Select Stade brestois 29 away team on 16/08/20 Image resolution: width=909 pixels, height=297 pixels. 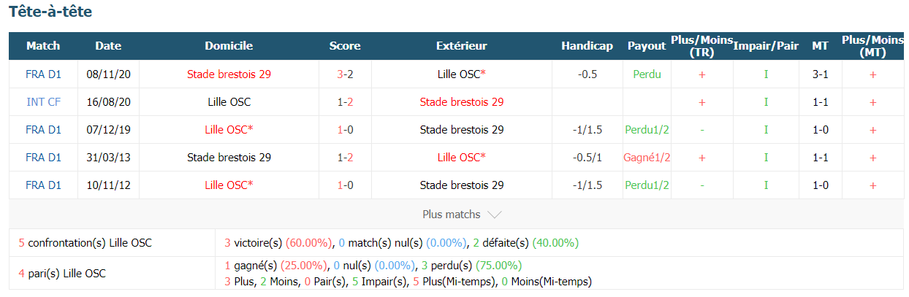tap(461, 102)
